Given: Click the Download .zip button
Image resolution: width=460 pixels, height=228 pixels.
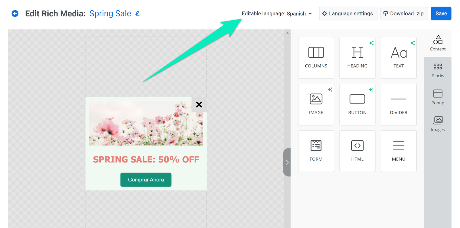Looking at the screenshot, I should click(404, 14).
